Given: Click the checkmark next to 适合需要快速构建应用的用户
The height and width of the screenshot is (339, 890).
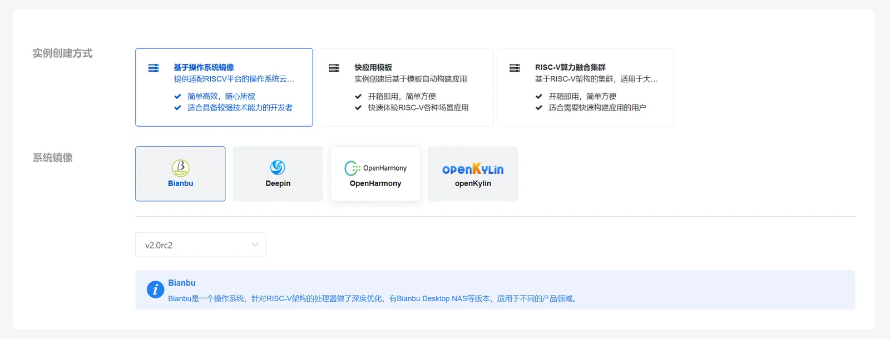Looking at the screenshot, I should [540, 108].
